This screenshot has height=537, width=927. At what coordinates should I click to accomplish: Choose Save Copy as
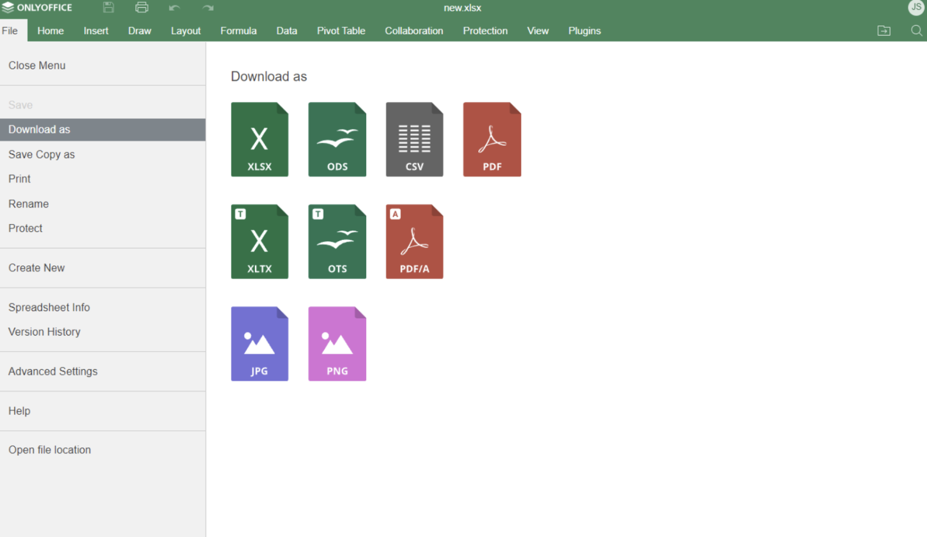tap(103, 154)
